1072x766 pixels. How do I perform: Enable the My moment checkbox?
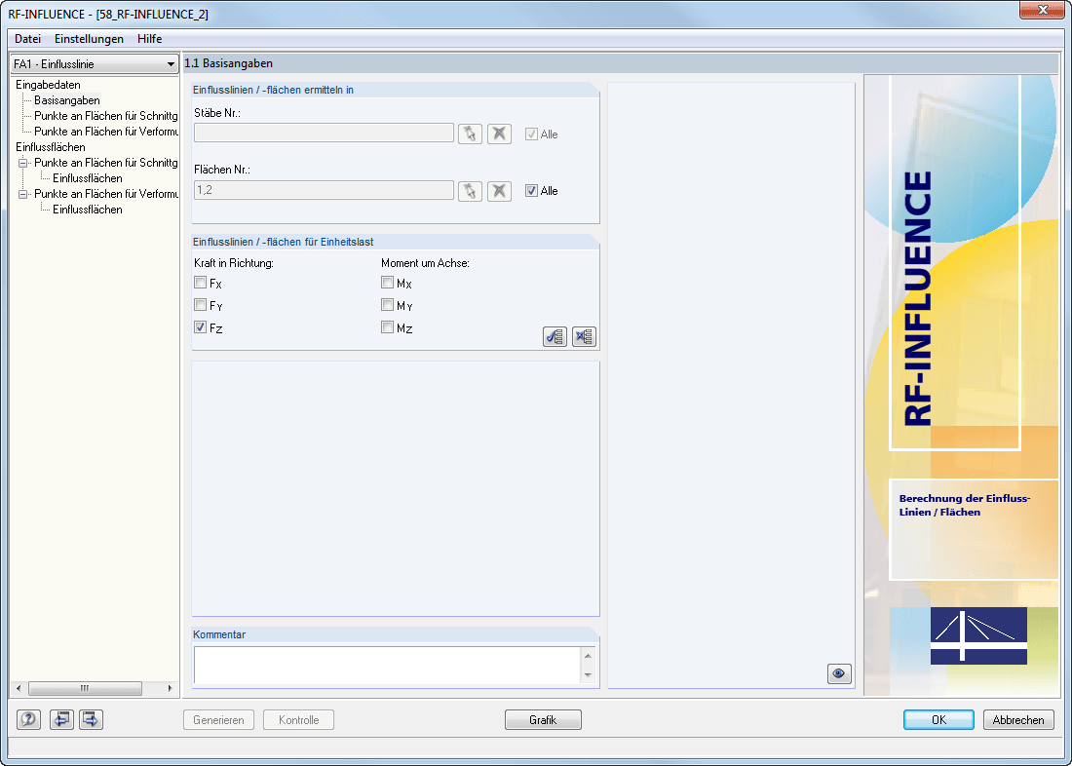click(x=388, y=305)
